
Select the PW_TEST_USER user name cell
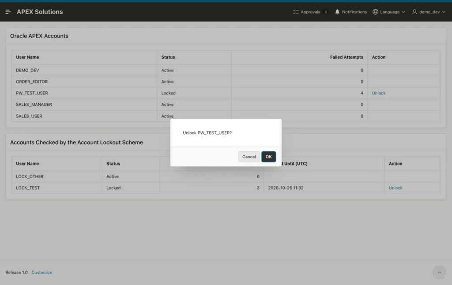pyautogui.click(x=84, y=93)
